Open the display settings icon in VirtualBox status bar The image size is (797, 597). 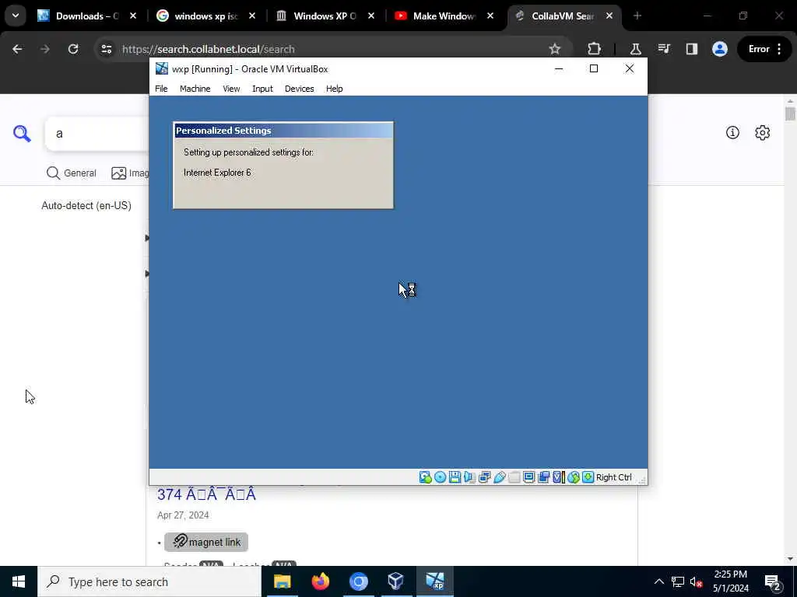click(528, 477)
